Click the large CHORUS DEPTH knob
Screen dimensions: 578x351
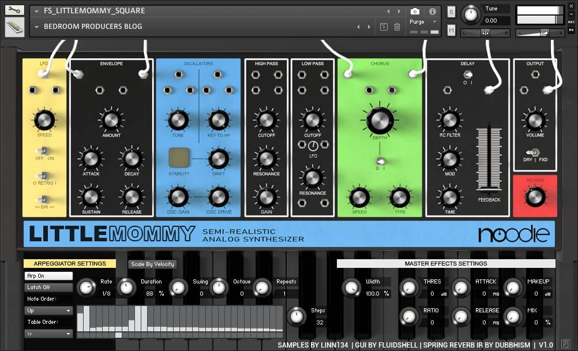380,120
